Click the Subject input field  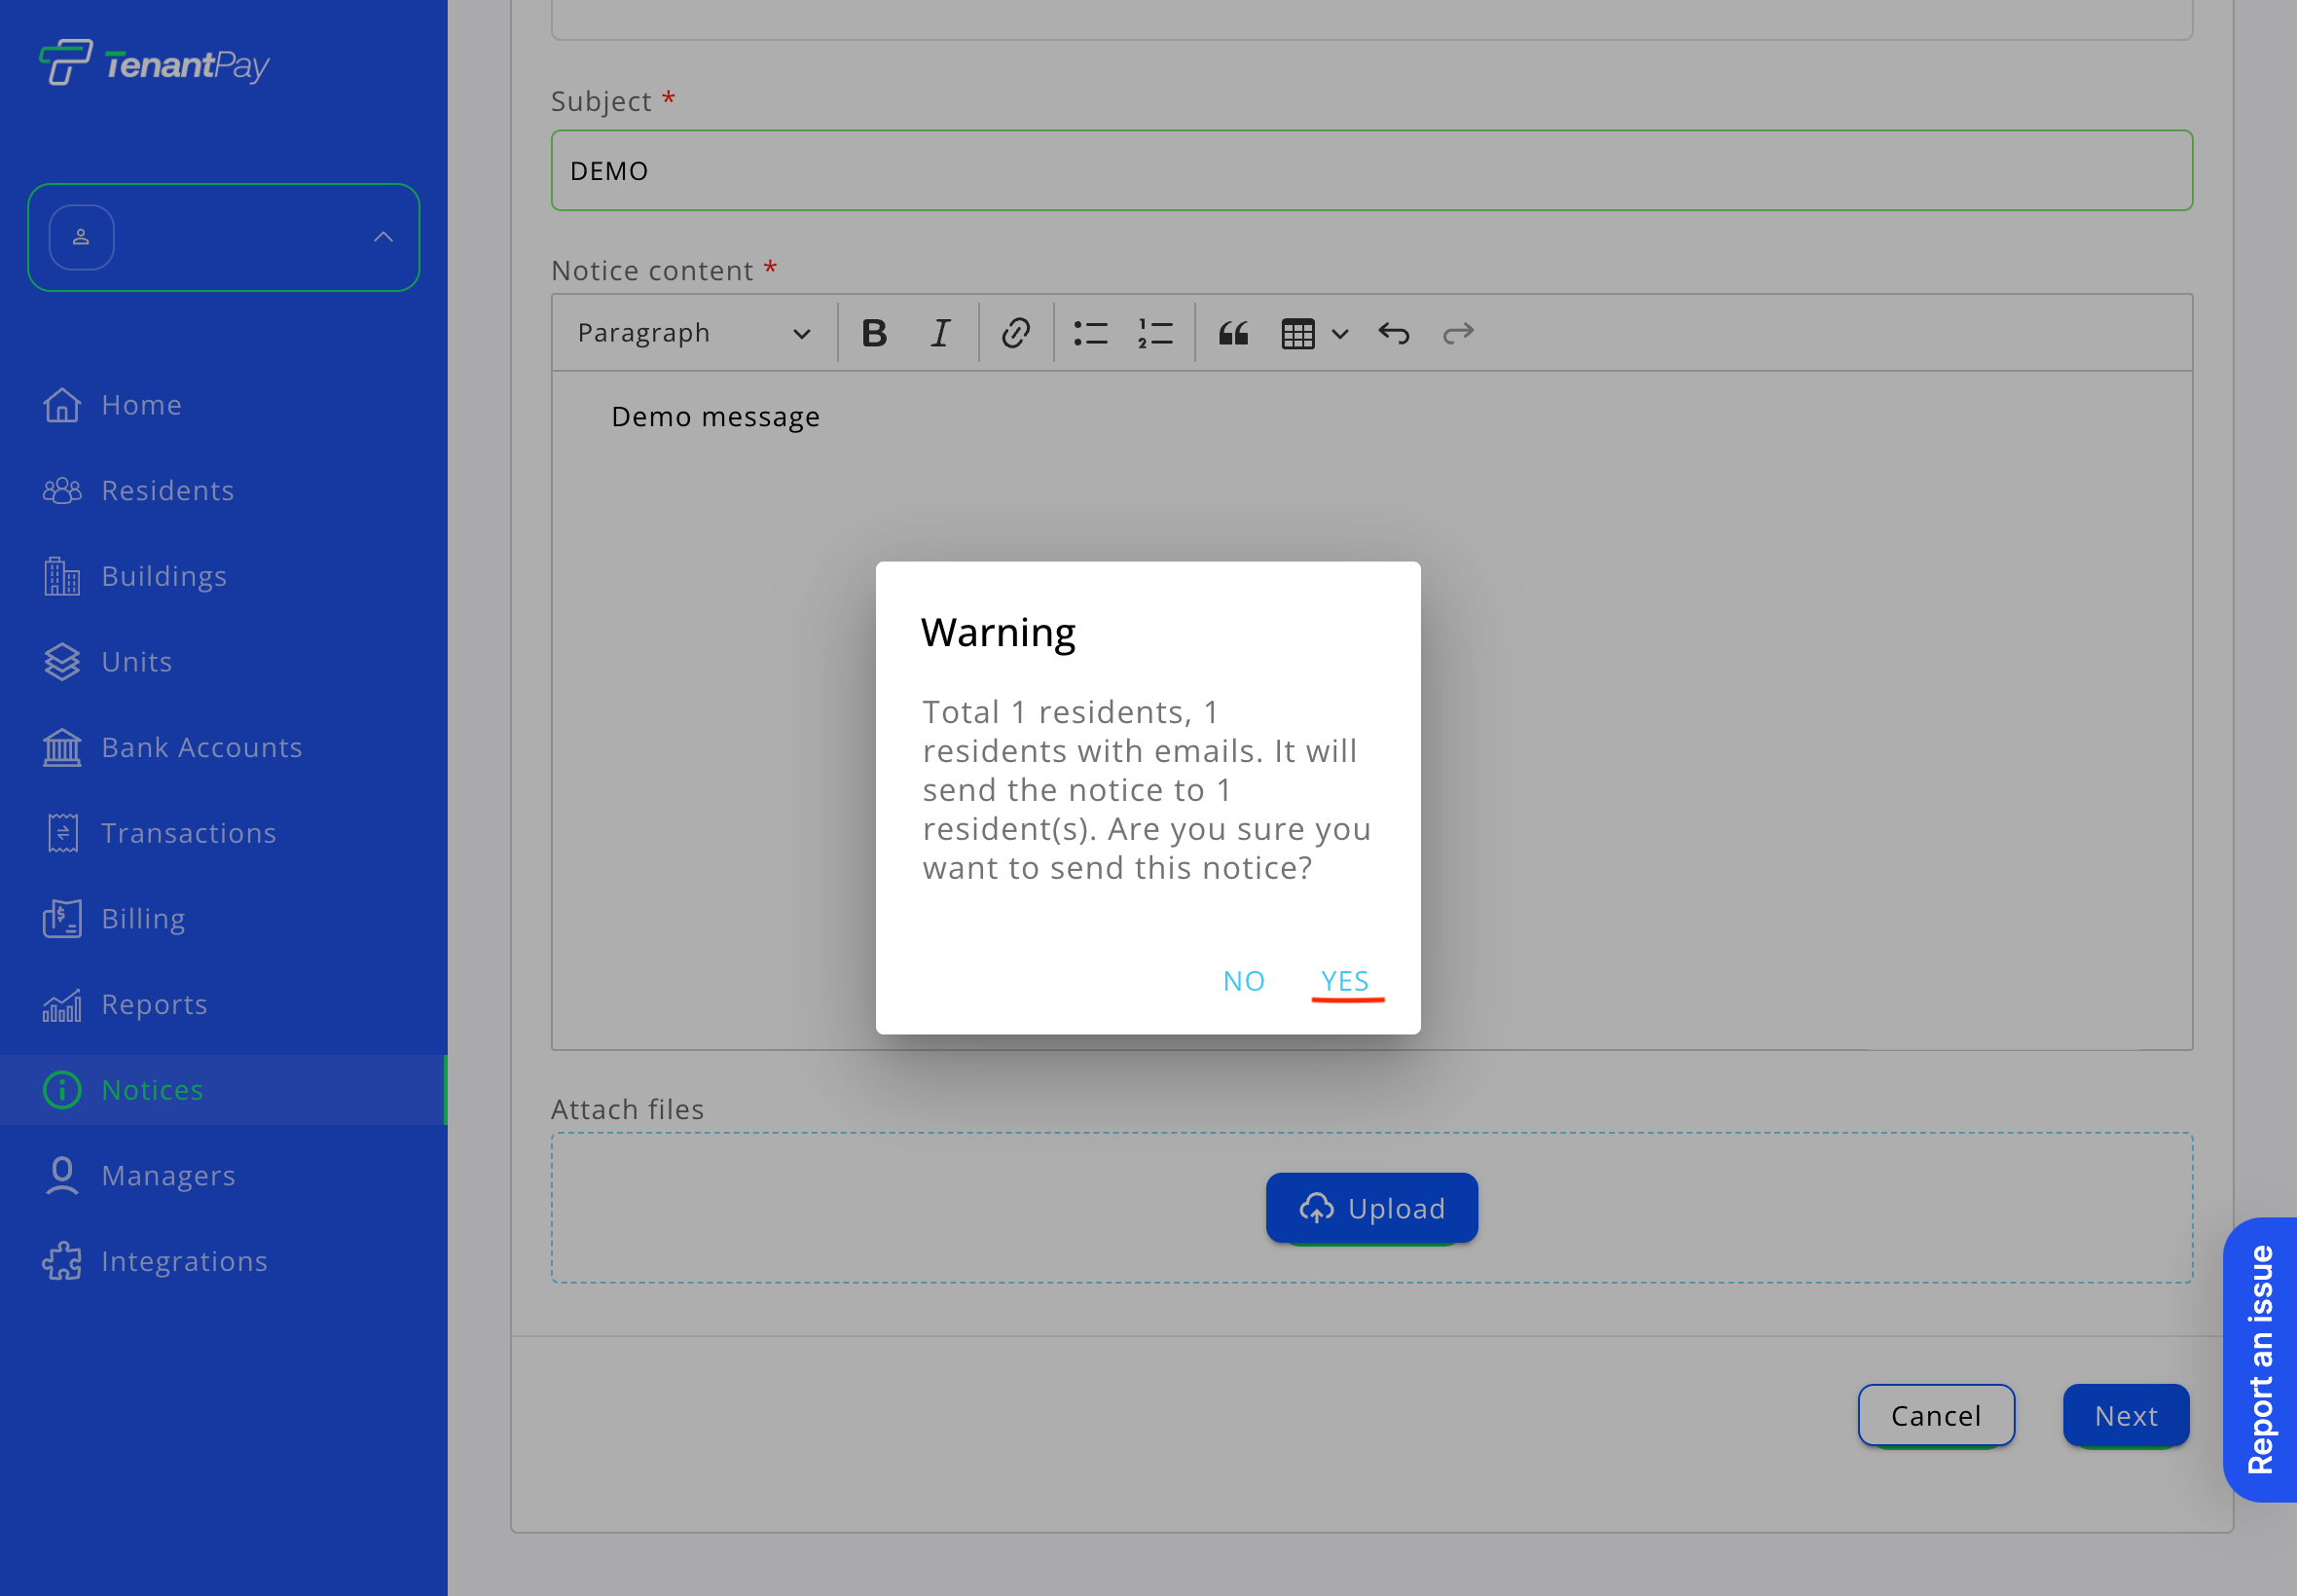(1371, 170)
